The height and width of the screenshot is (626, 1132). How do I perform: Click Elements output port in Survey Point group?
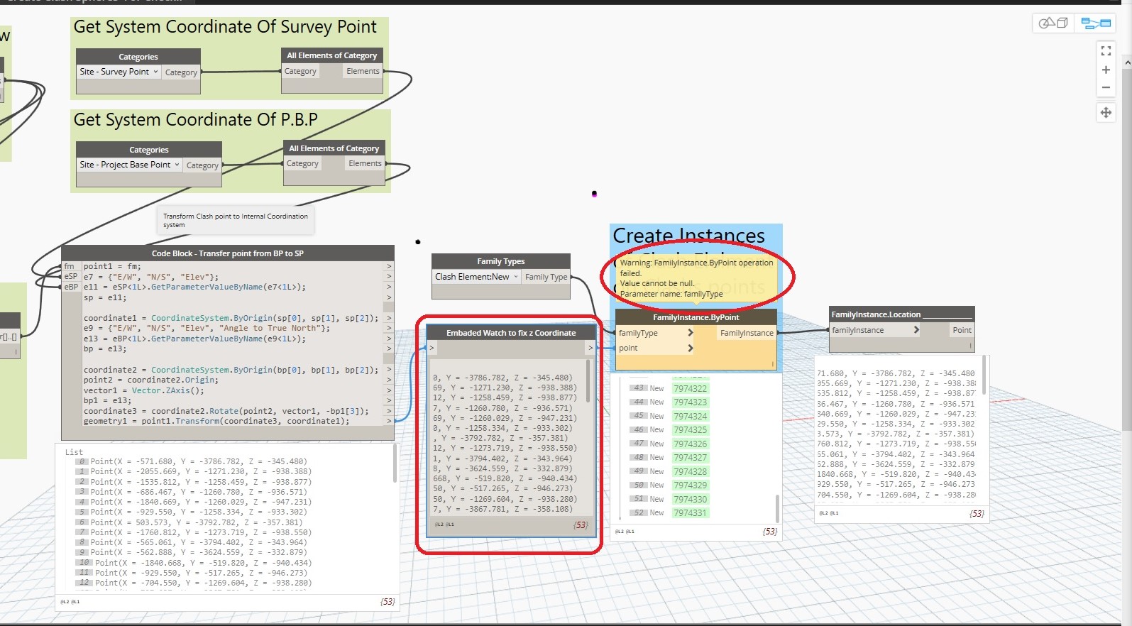[363, 71]
